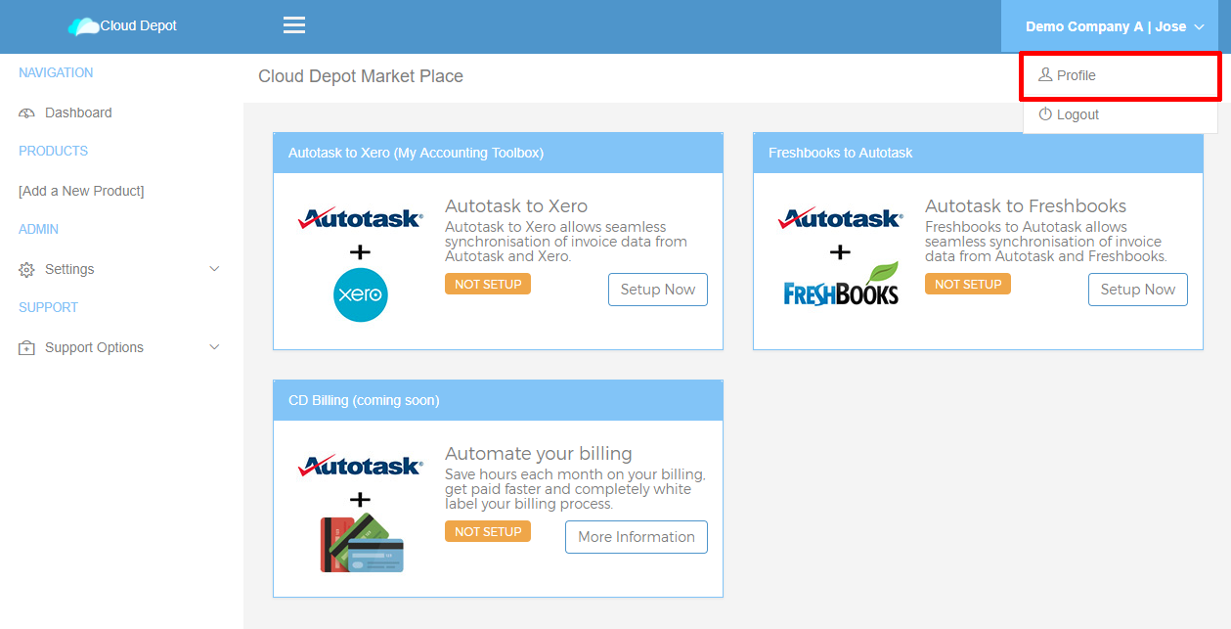Click the Profile person icon
Viewport: 1231px width, 629px height.
click(1045, 75)
